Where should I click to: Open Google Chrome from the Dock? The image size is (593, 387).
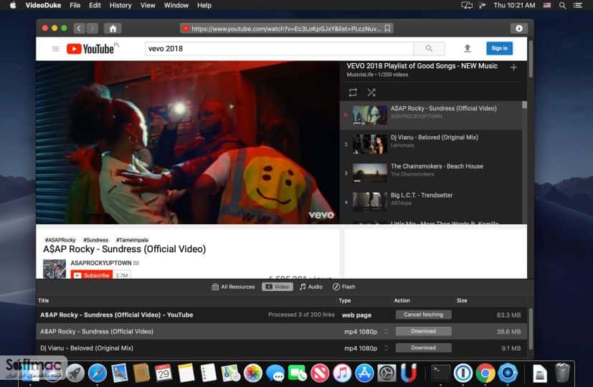[485, 373]
